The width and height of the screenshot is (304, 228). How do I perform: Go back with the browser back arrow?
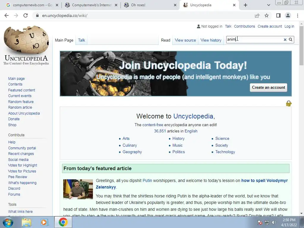(7, 15)
